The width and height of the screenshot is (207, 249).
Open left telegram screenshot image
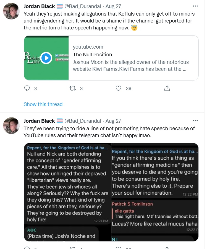click(67, 192)
